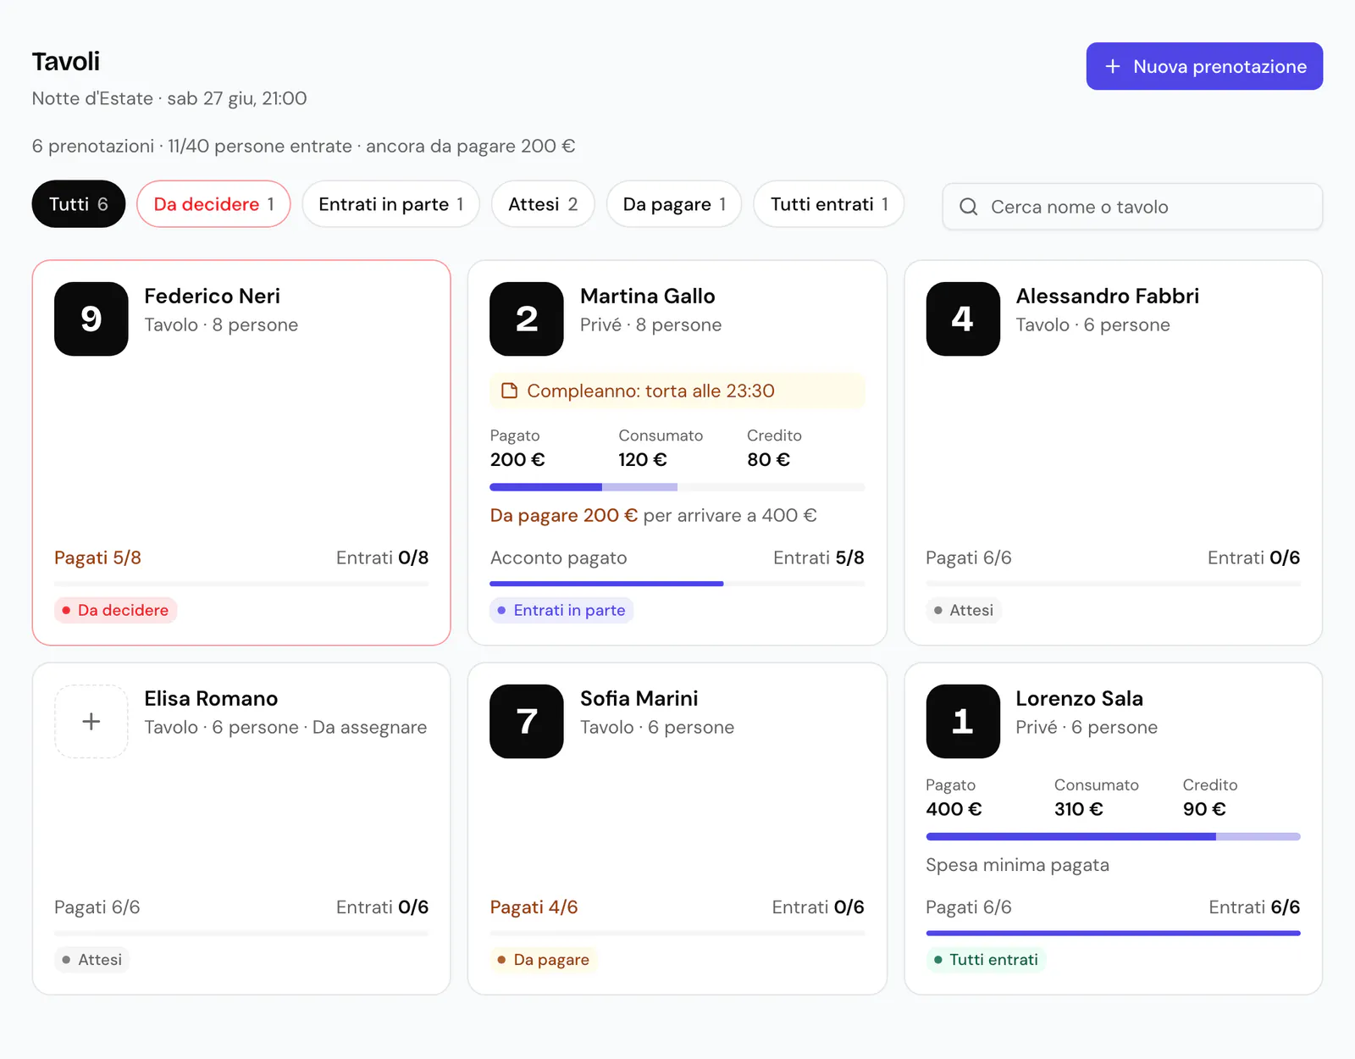
Task: Filter by Tutti entrati
Action: [829, 204]
